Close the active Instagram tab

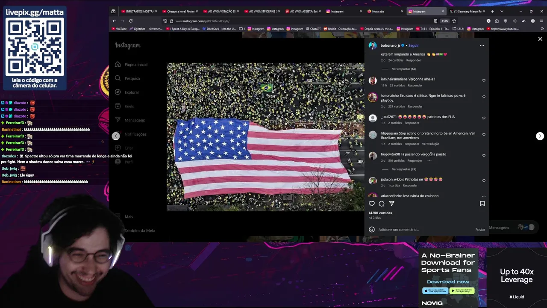443,12
